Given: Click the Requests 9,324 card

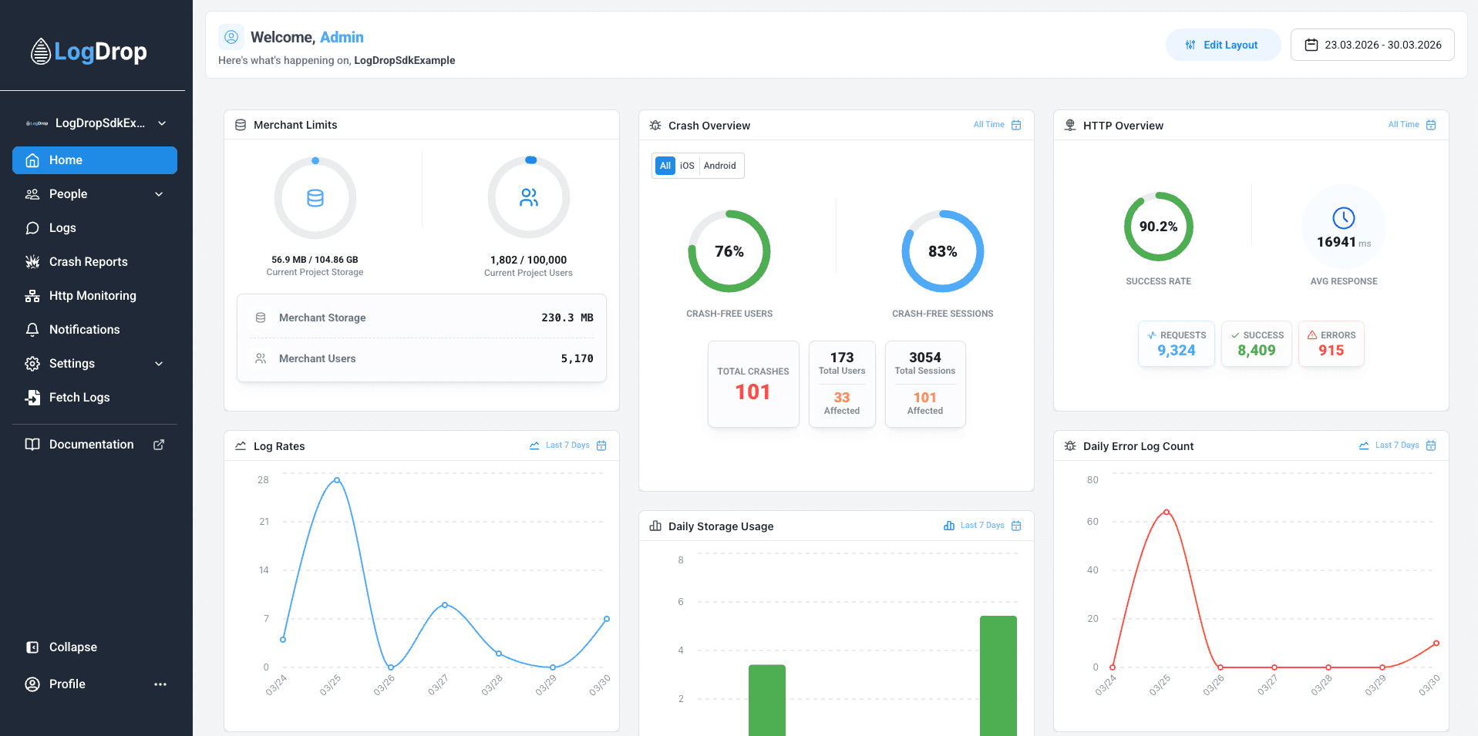Looking at the screenshot, I should (x=1177, y=344).
